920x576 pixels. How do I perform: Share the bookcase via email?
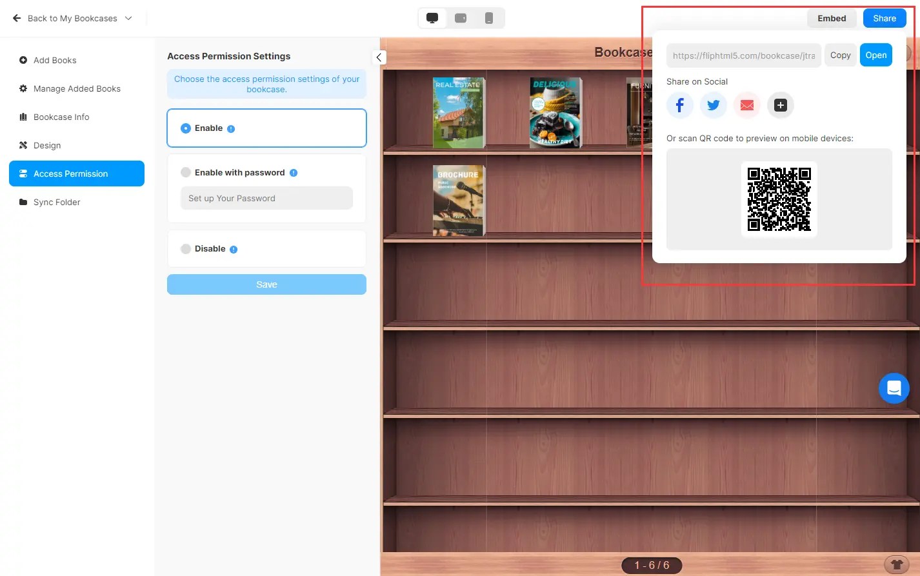click(746, 104)
